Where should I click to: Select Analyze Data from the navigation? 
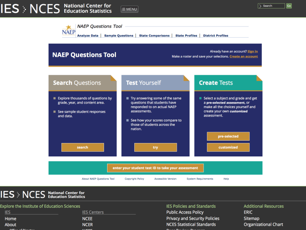pyautogui.click(x=88, y=35)
